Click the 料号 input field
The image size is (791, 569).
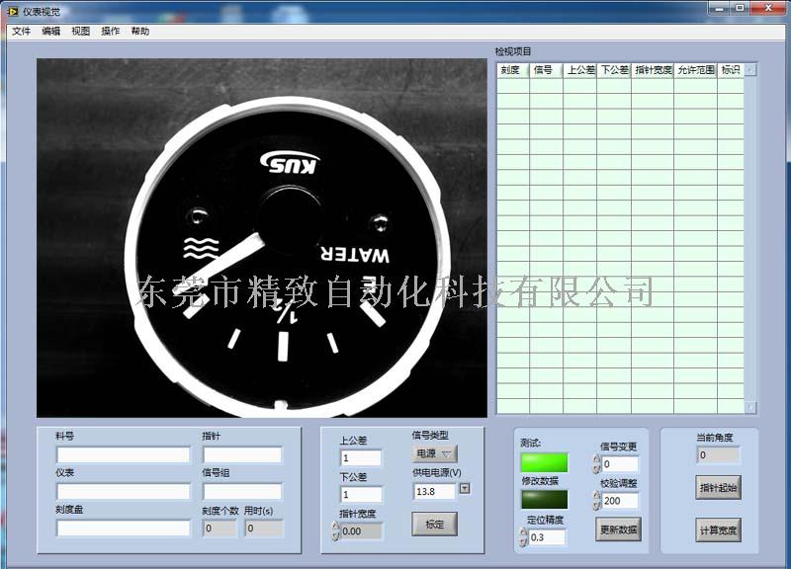124,455
